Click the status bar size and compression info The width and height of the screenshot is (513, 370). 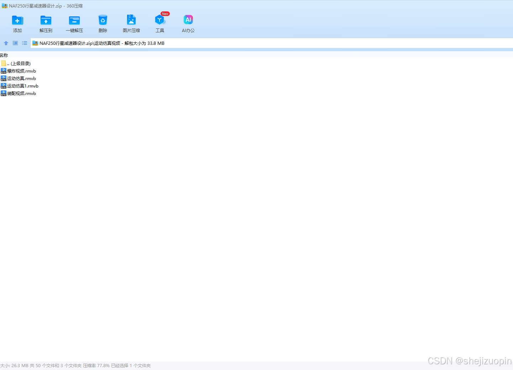pos(75,365)
